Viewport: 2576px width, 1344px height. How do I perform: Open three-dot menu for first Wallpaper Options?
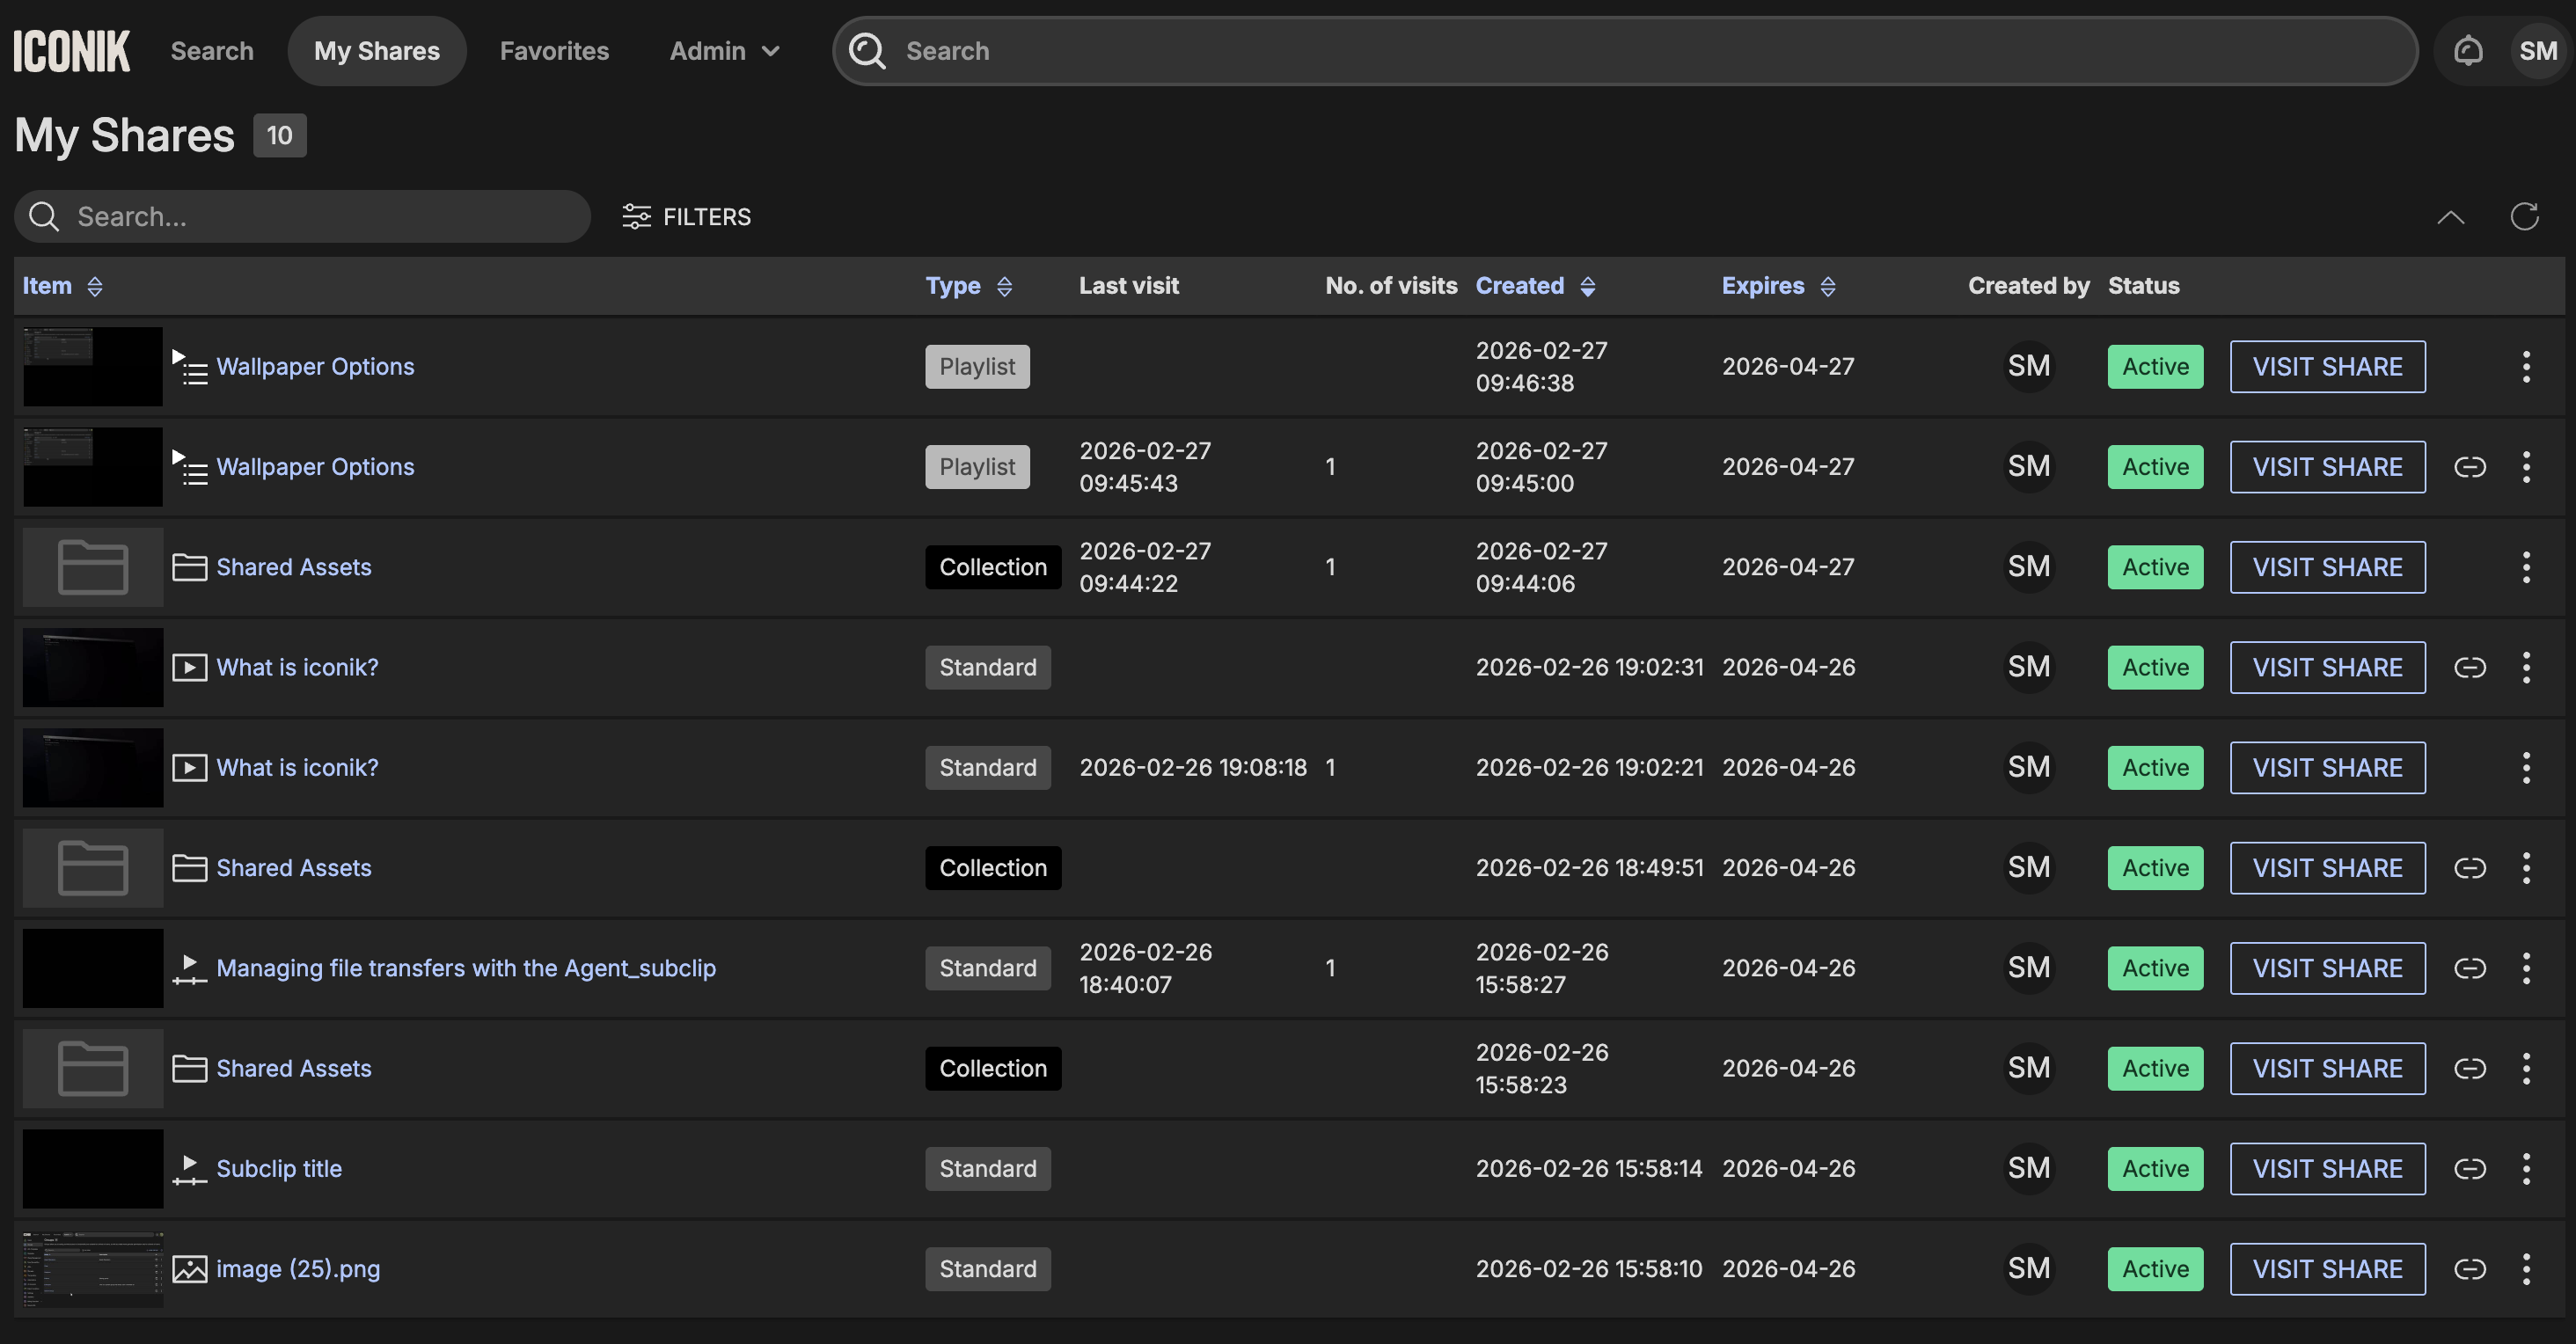2526,367
